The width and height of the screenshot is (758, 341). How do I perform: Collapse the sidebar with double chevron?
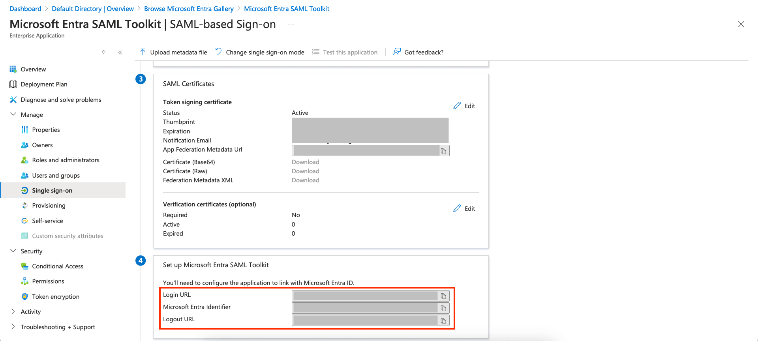point(120,52)
